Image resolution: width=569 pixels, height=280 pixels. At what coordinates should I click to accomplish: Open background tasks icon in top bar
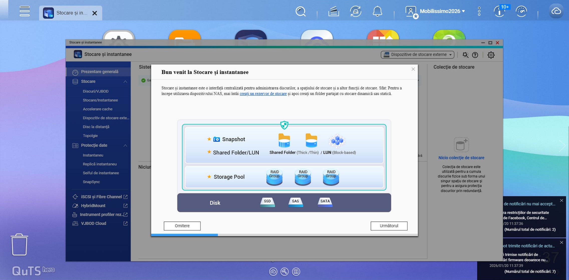[x=334, y=11]
